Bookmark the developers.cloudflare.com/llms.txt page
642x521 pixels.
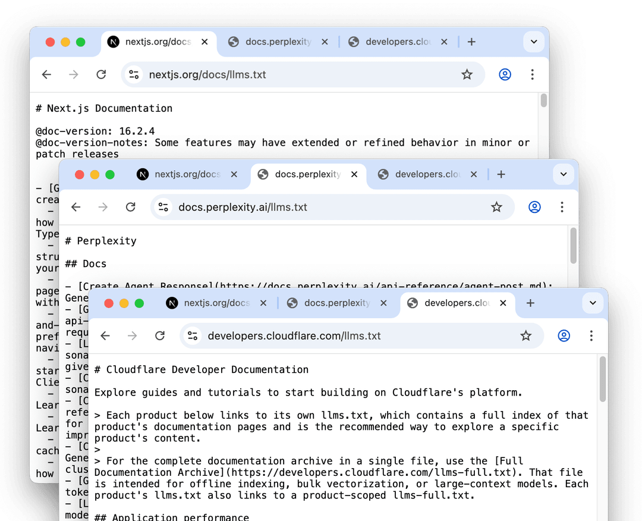point(525,336)
